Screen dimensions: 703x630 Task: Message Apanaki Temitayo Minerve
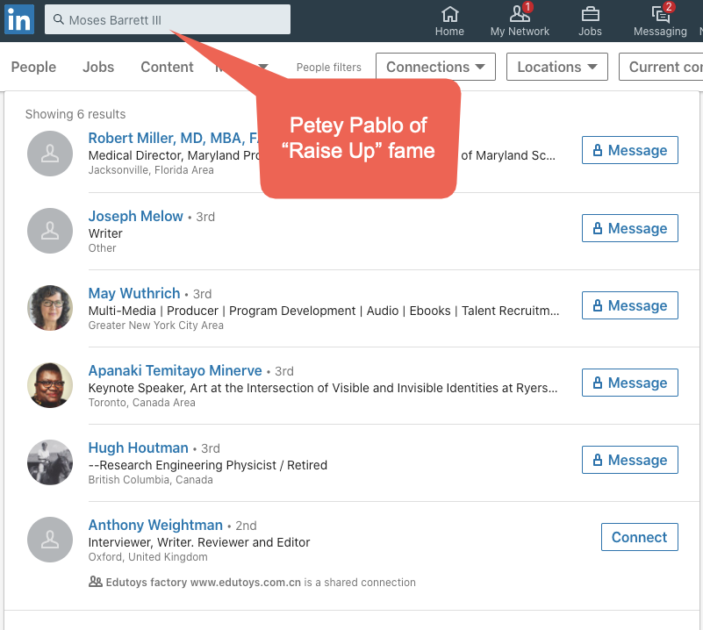pyautogui.click(x=630, y=383)
